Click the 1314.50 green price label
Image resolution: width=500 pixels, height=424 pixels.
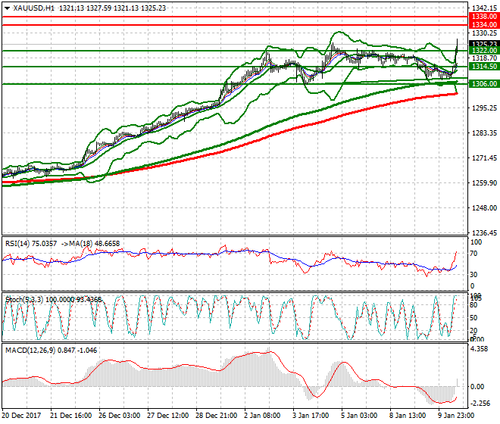pos(484,67)
